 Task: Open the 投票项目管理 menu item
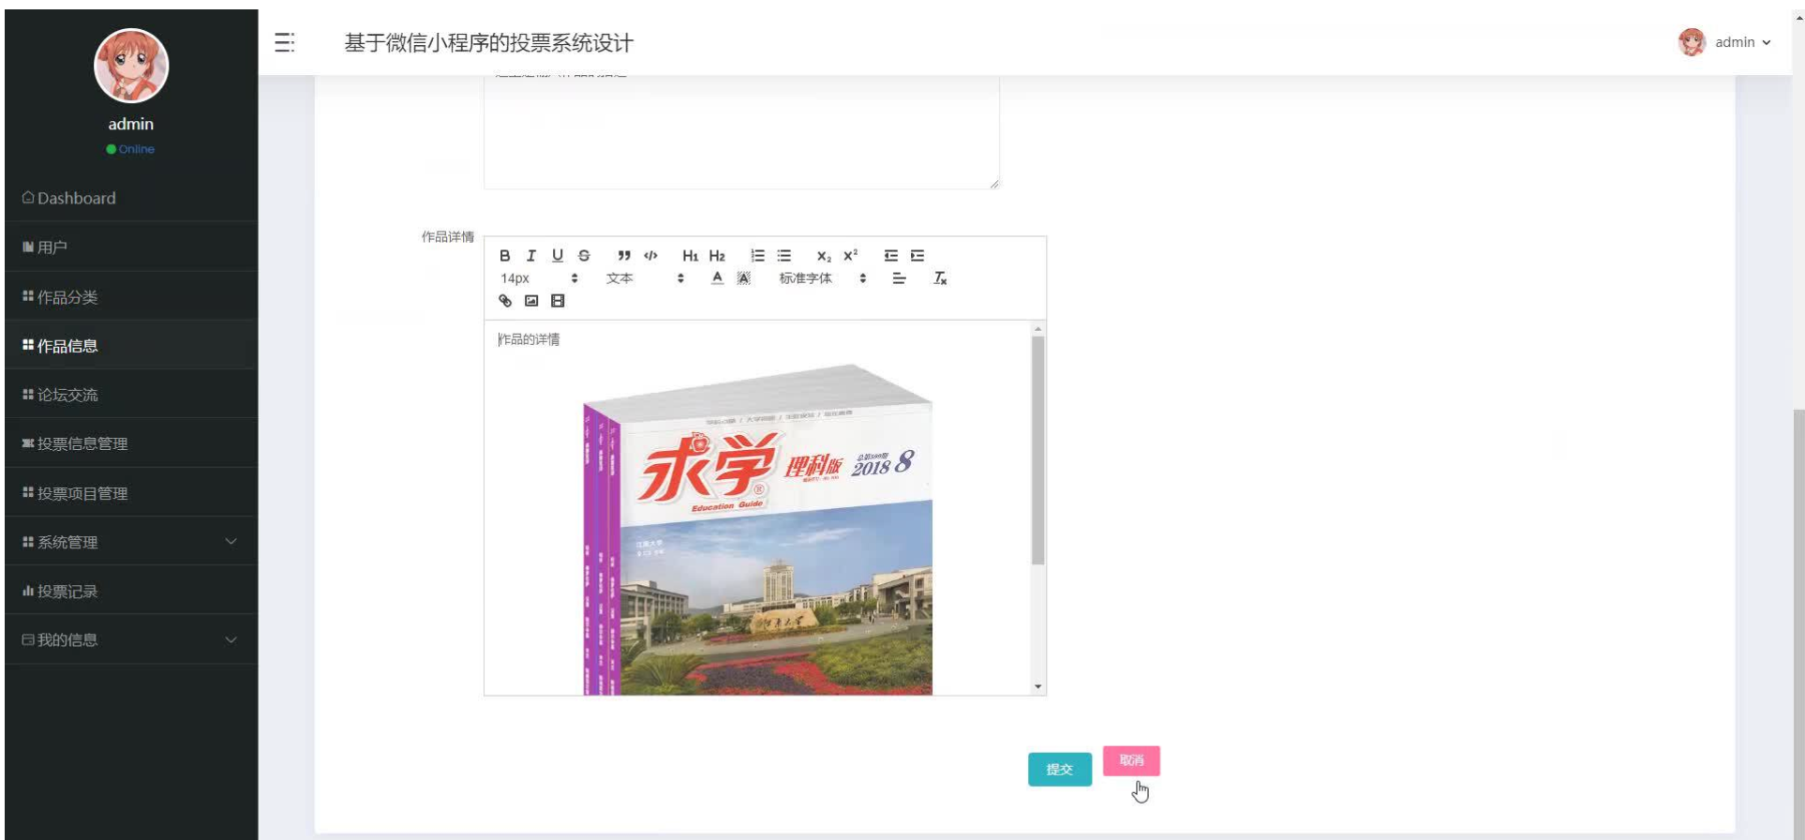click(x=130, y=493)
